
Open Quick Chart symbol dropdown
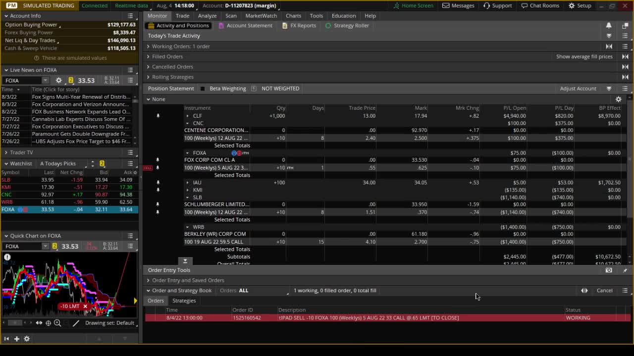pyautogui.click(x=45, y=246)
